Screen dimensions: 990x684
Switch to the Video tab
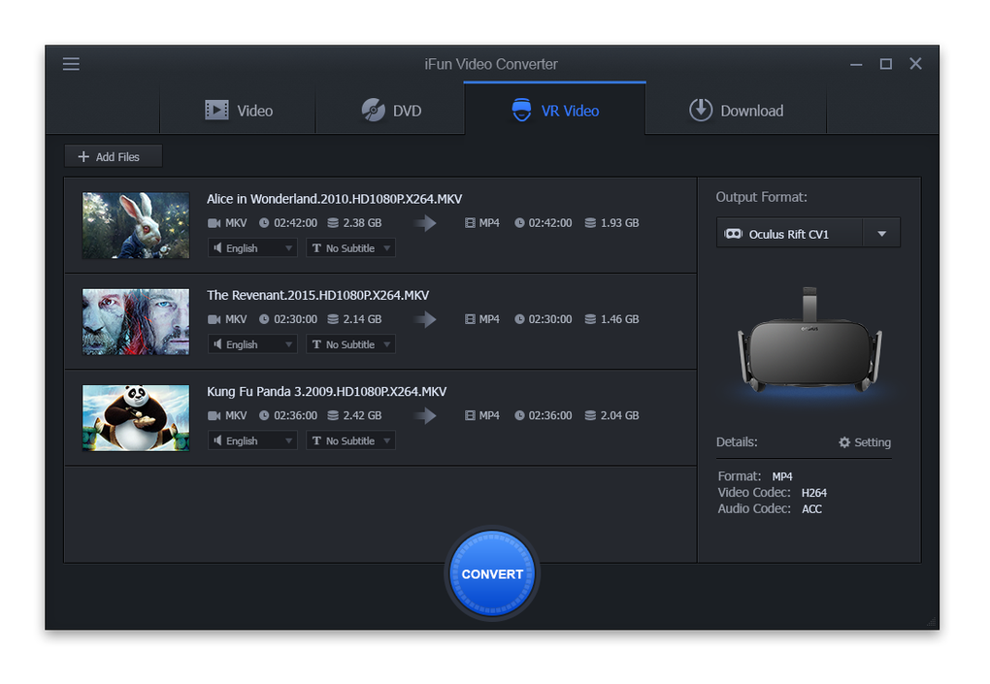[238, 111]
